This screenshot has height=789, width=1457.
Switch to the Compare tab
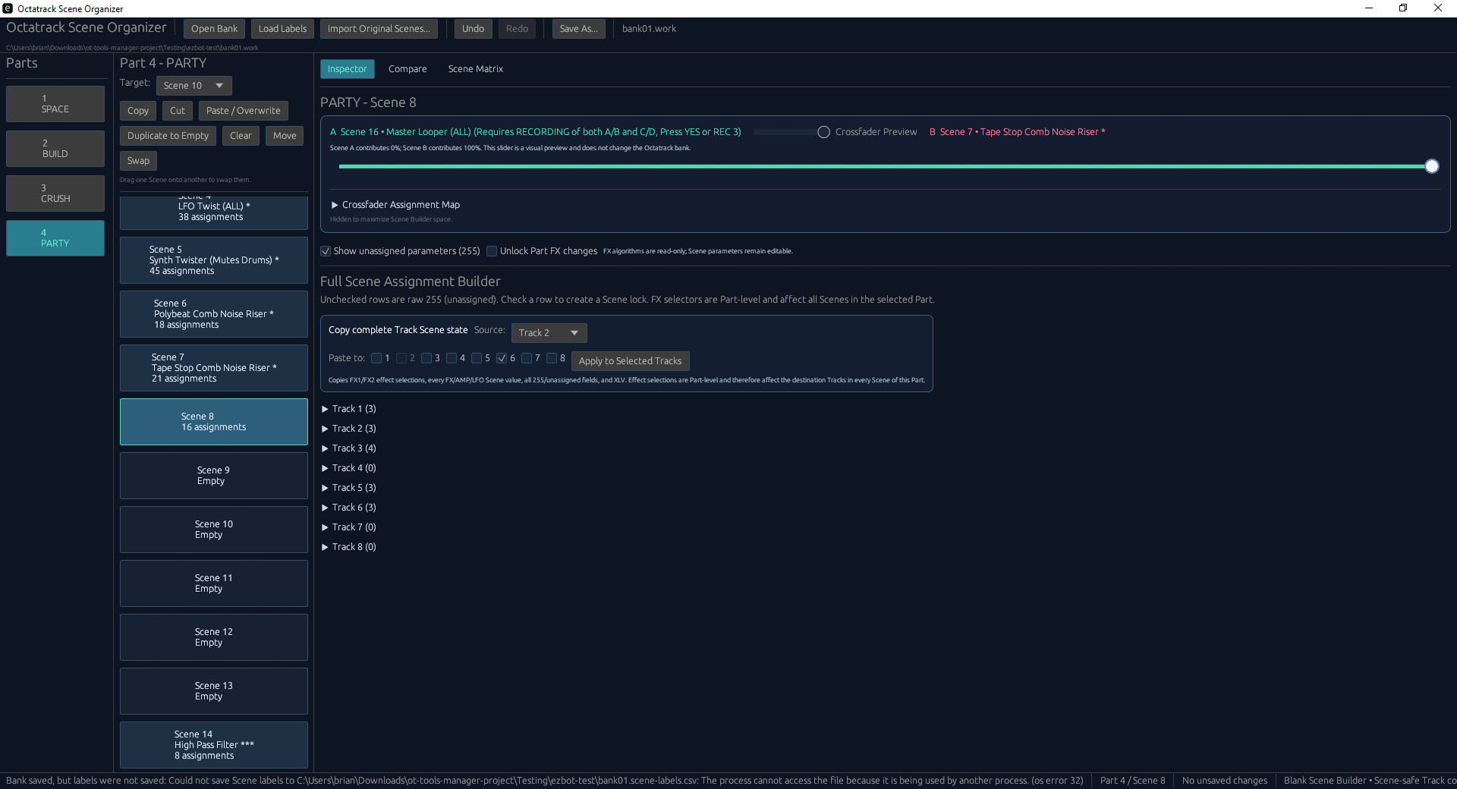point(408,69)
